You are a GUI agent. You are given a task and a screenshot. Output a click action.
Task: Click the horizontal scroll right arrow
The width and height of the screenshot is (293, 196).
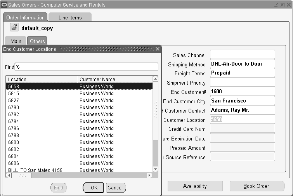click(x=149, y=175)
